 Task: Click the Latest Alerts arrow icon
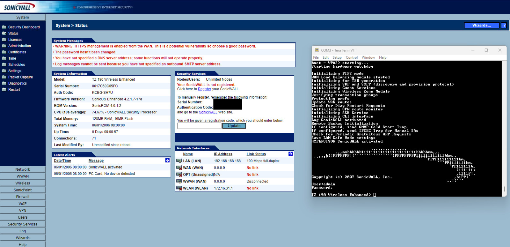tap(167, 160)
